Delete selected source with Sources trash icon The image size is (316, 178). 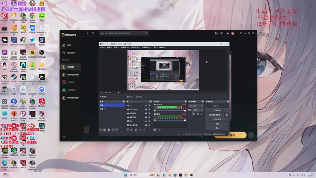click(132, 130)
